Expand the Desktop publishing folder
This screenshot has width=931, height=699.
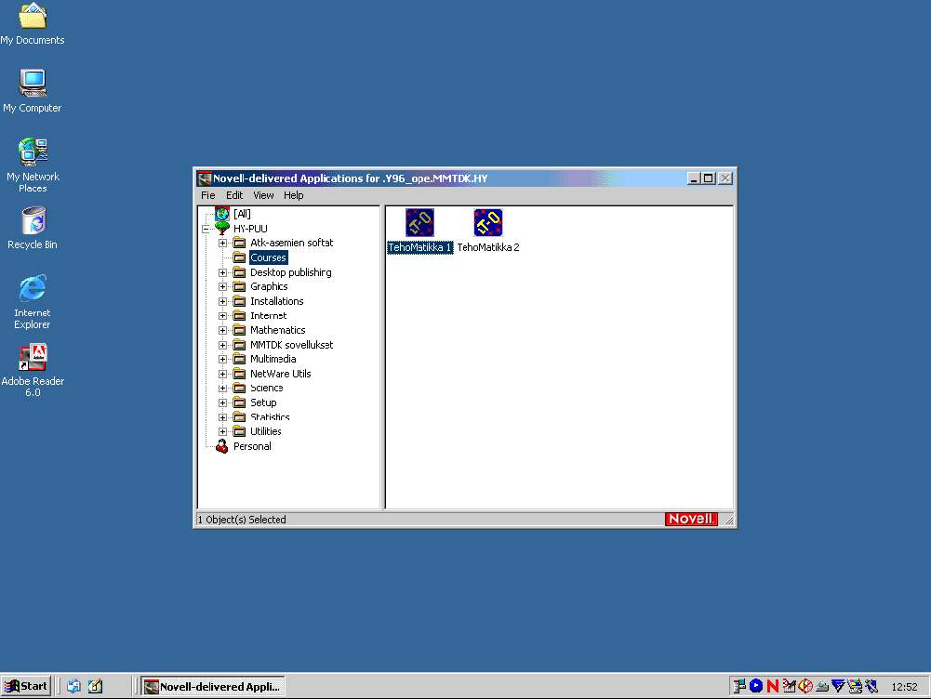pyautogui.click(x=222, y=273)
